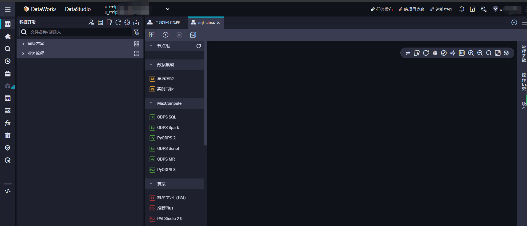Click the run-to-next double-arrow toolbar icon
Viewport: 527px width, 226px height.
193,35
